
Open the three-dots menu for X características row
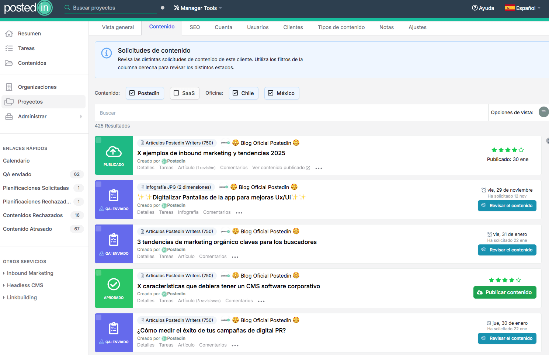261,302
